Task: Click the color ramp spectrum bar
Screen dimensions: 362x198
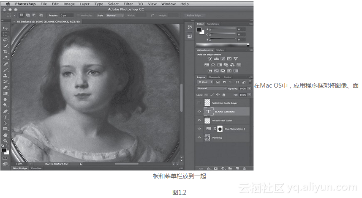Action: tap(223, 45)
